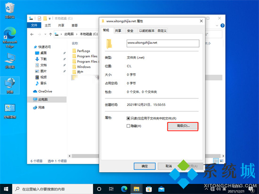Switch to details view button
Viewport: 259px width, 194px height.
pyautogui.click(x=216, y=161)
